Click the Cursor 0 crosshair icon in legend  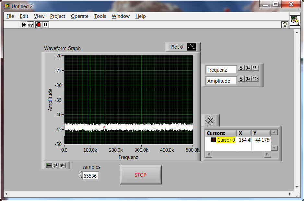[214, 140]
